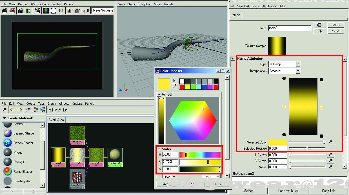Adjust the Hue slider in Color Chooser
The image size is (349, 195).
click(200, 154)
